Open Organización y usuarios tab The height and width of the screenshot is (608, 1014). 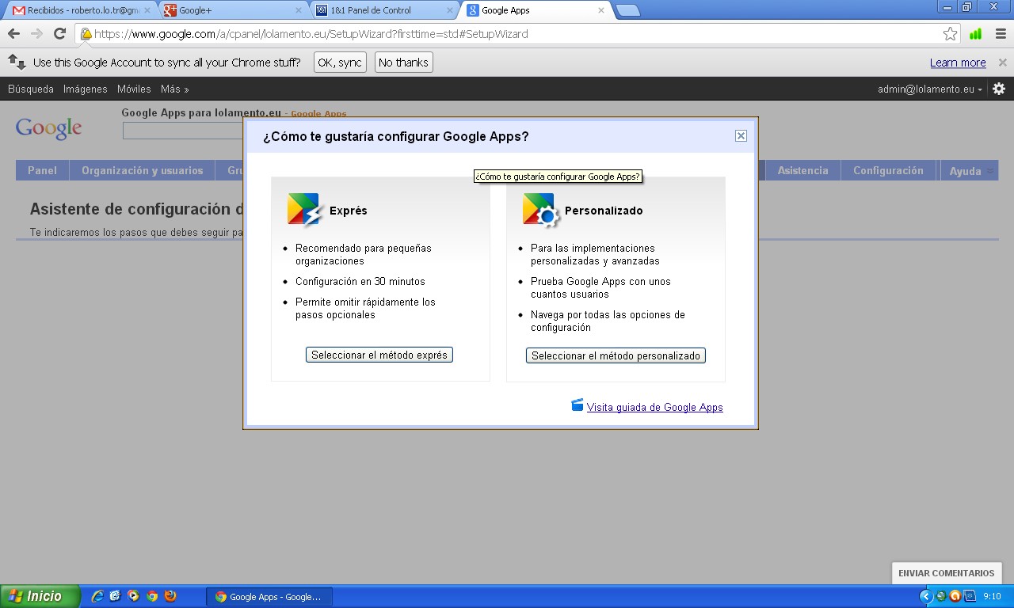[142, 170]
